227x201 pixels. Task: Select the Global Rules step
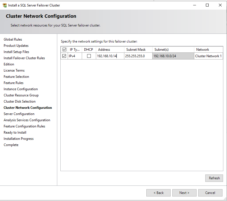(13, 39)
